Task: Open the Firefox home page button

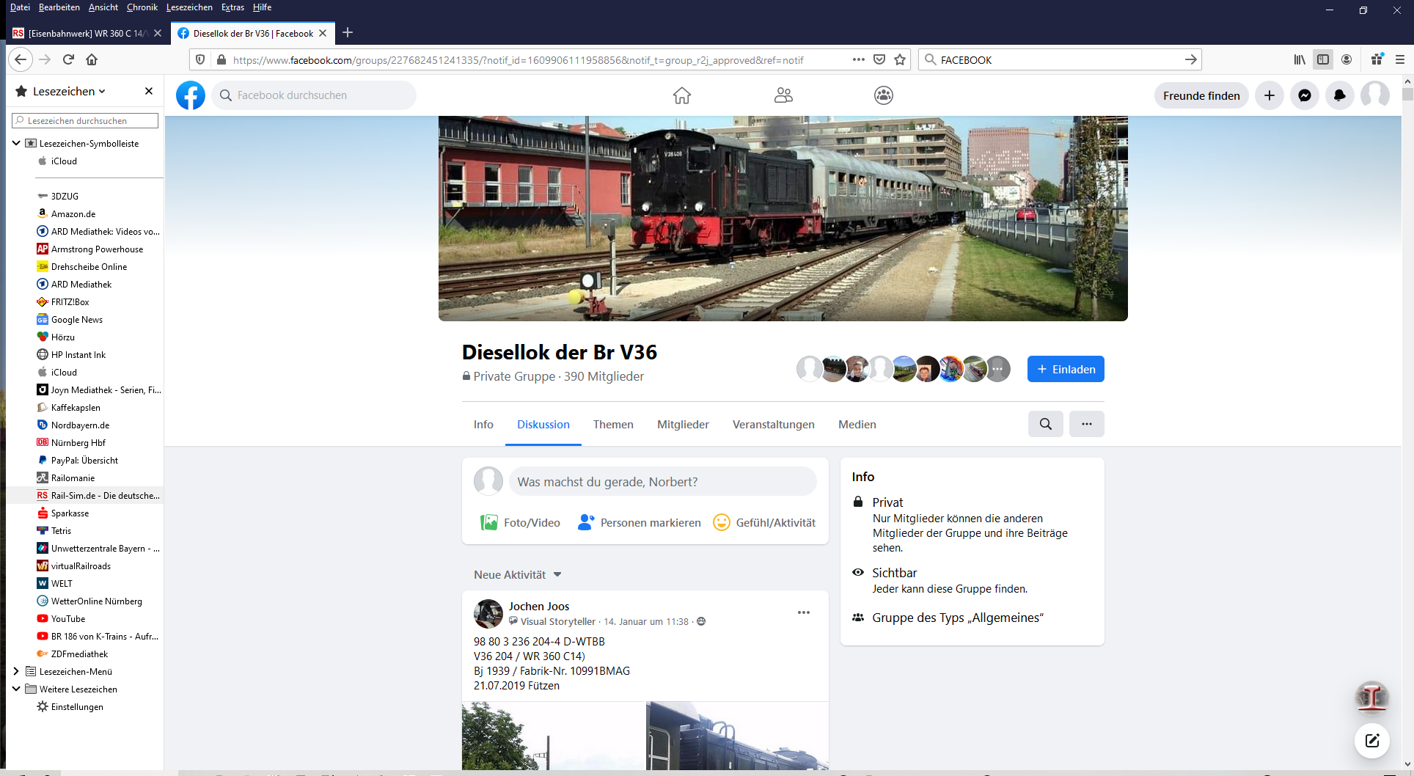Action: (92, 59)
